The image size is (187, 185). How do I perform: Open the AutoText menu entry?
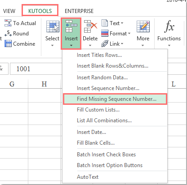coord(115,177)
